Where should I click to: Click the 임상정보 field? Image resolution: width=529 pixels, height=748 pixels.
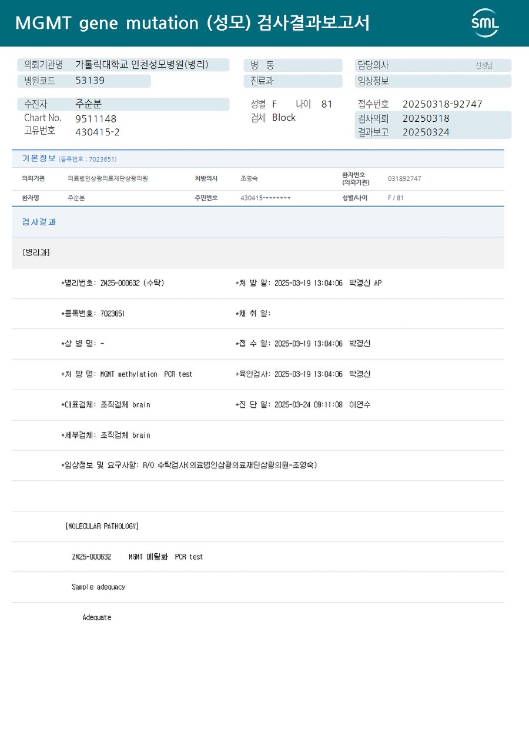(433, 81)
